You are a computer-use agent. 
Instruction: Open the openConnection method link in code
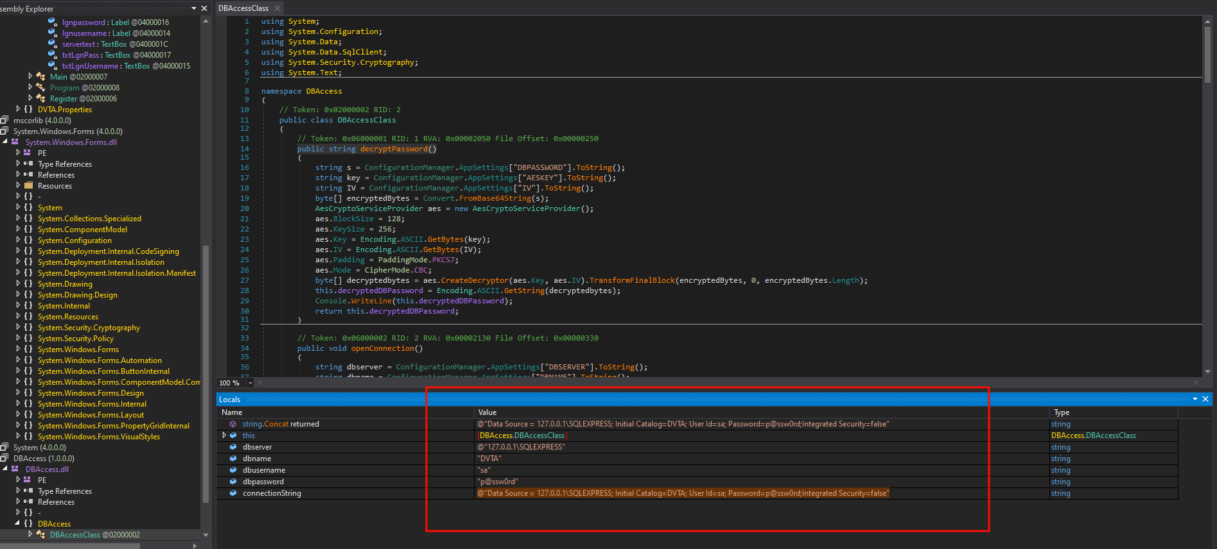coord(383,348)
